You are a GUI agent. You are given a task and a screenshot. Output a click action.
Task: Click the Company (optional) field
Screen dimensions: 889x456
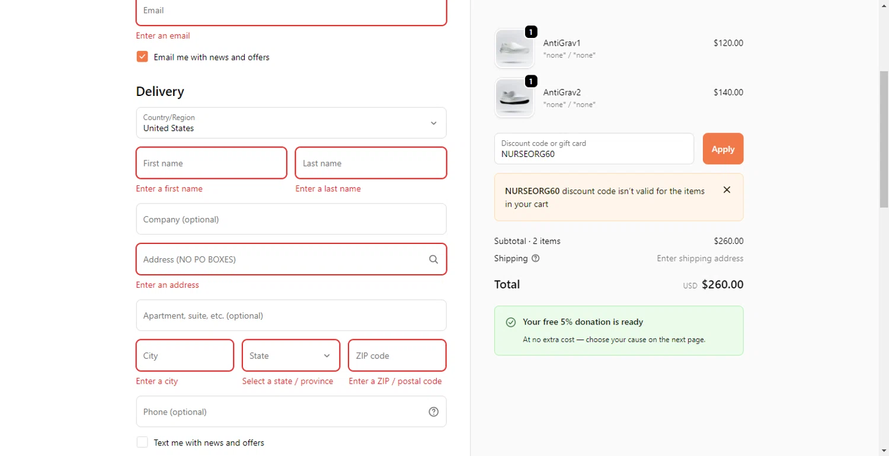tap(291, 219)
